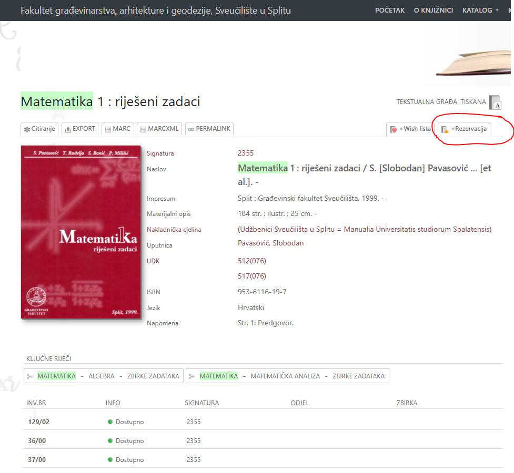Click the +Rezervacija reservation button

pyautogui.click(x=464, y=129)
